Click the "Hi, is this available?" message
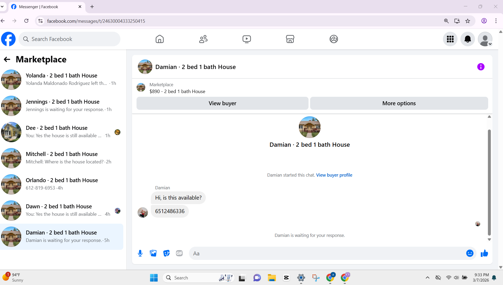503x285 pixels. tap(178, 198)
